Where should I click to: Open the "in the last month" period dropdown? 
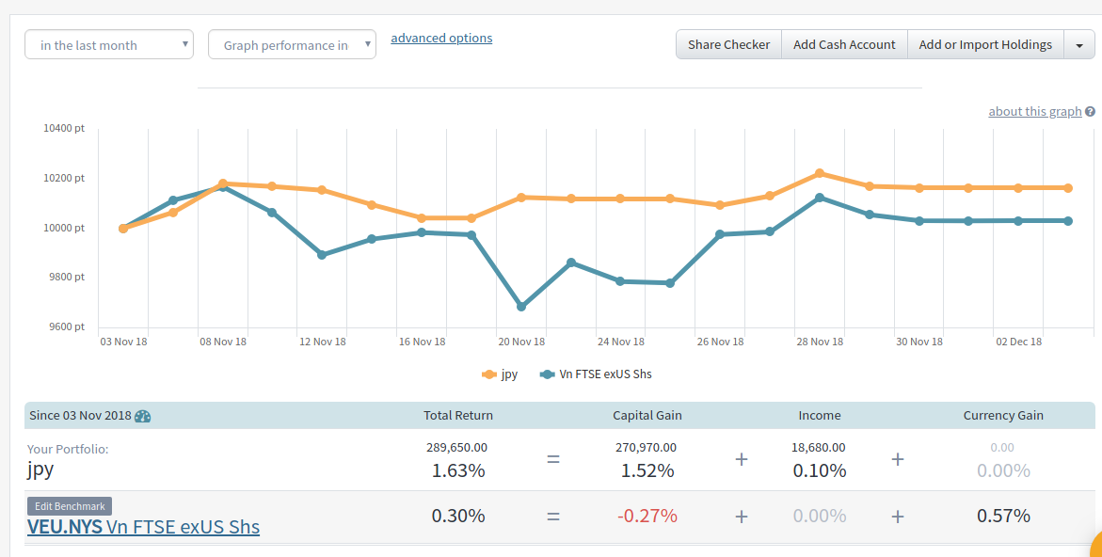(108, 45)
